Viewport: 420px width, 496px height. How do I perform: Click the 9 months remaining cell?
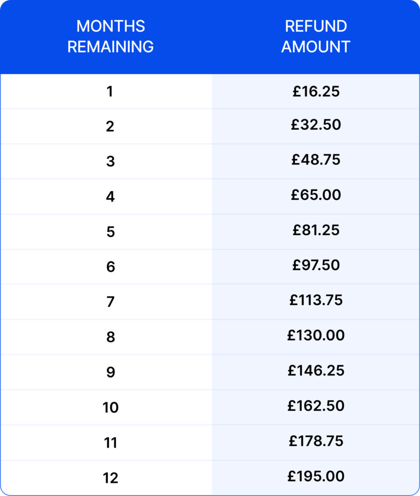(110, 372)
